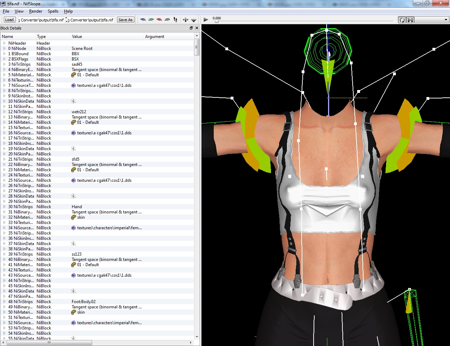This screenshot has width=450, height=346.
Task: Click the green eye view icon
Action: 151,20
